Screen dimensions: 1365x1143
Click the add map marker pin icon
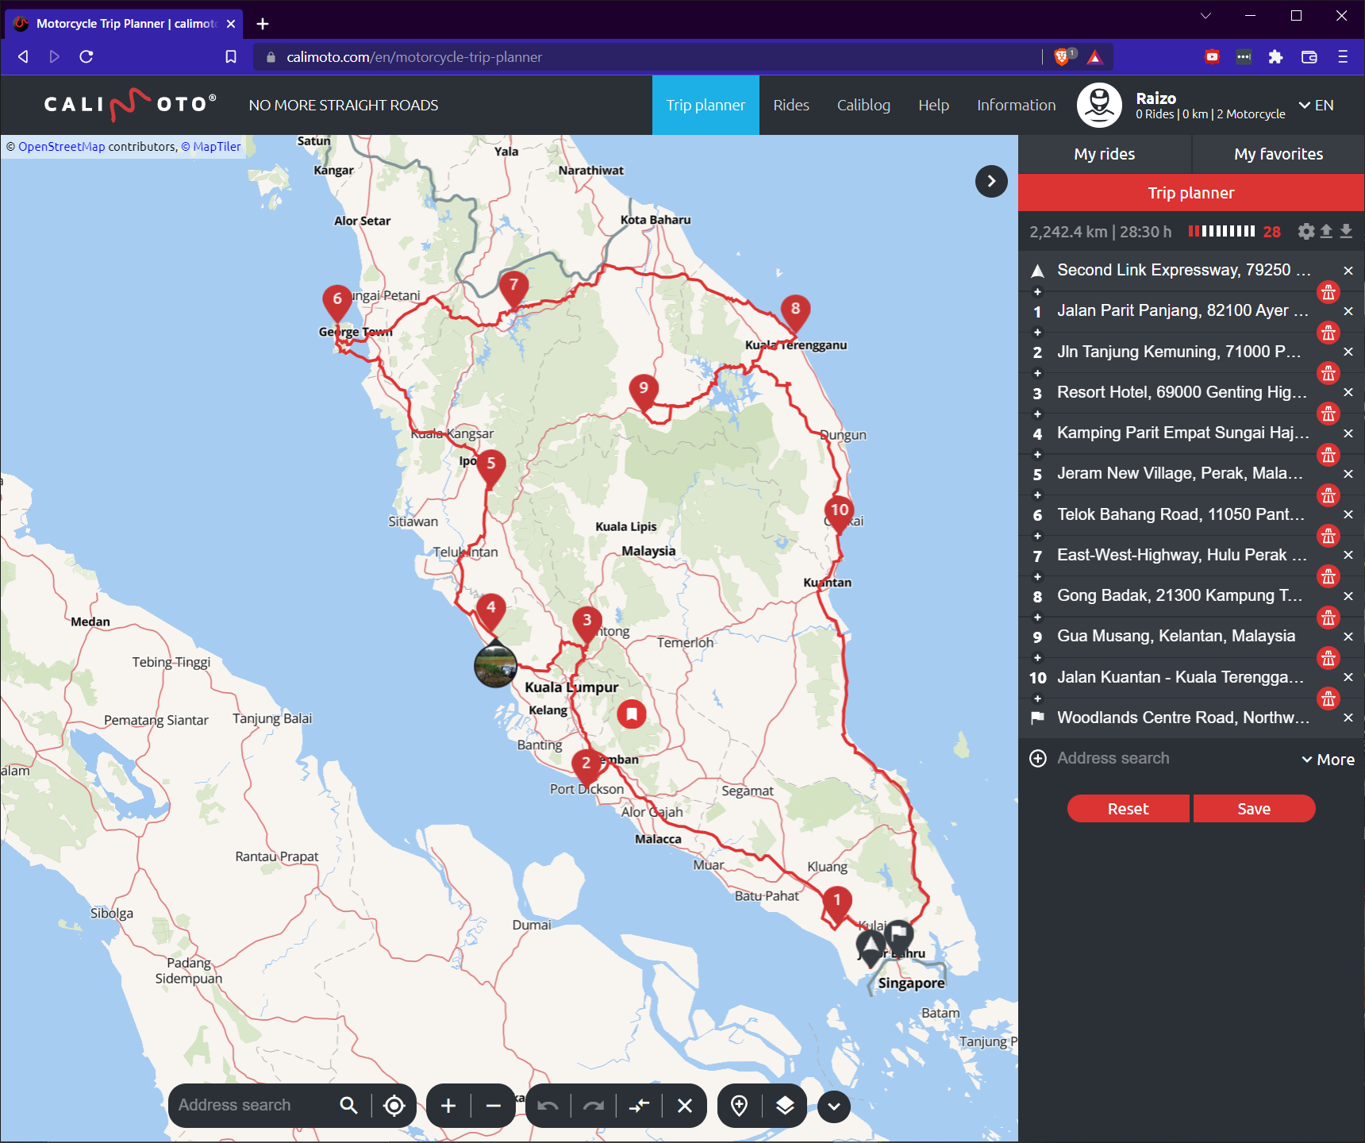pos(739,1106)
